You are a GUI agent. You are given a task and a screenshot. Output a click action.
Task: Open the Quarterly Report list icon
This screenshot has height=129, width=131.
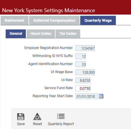[61, 116]
